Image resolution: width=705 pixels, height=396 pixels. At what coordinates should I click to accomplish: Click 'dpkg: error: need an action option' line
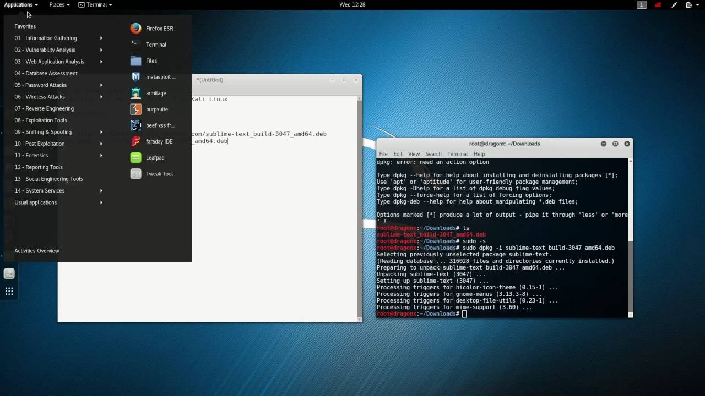pyautogui.click(x=433, y=162)
